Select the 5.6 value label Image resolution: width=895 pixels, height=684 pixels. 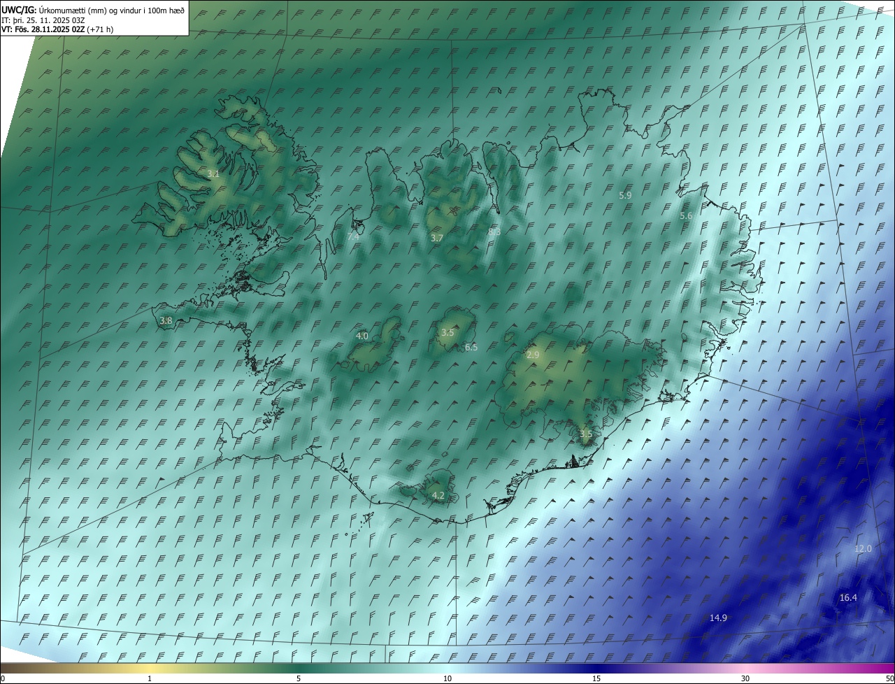coord(686,216)
